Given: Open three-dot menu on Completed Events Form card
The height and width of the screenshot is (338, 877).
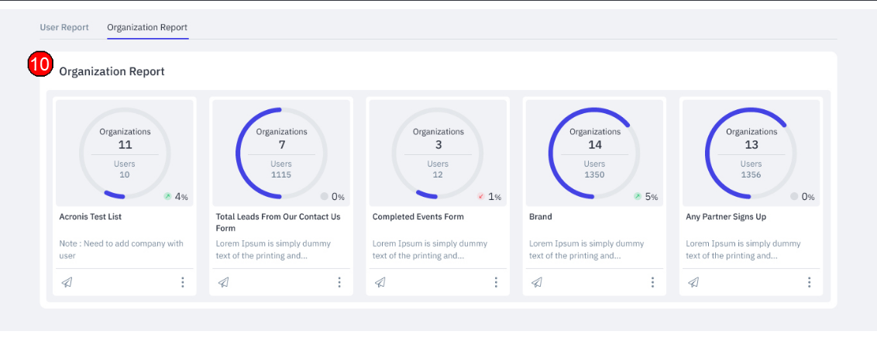Looking at the screenshot, I should point(496,282).
